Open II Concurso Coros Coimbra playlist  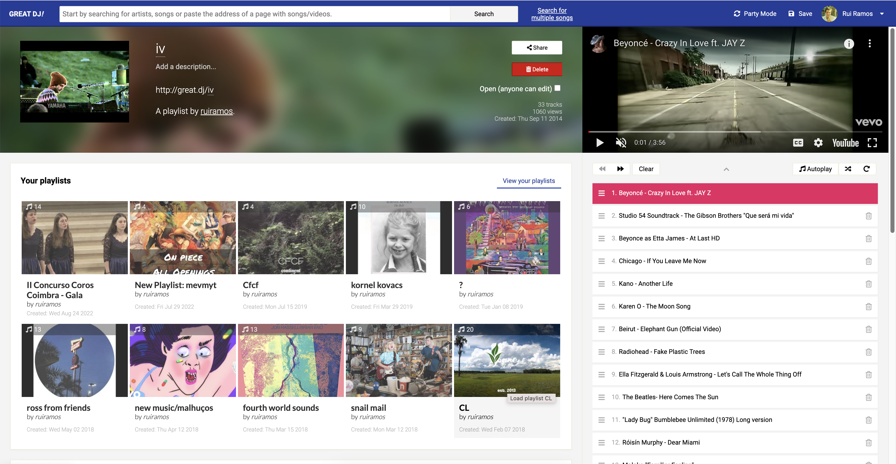coord(74,238)
